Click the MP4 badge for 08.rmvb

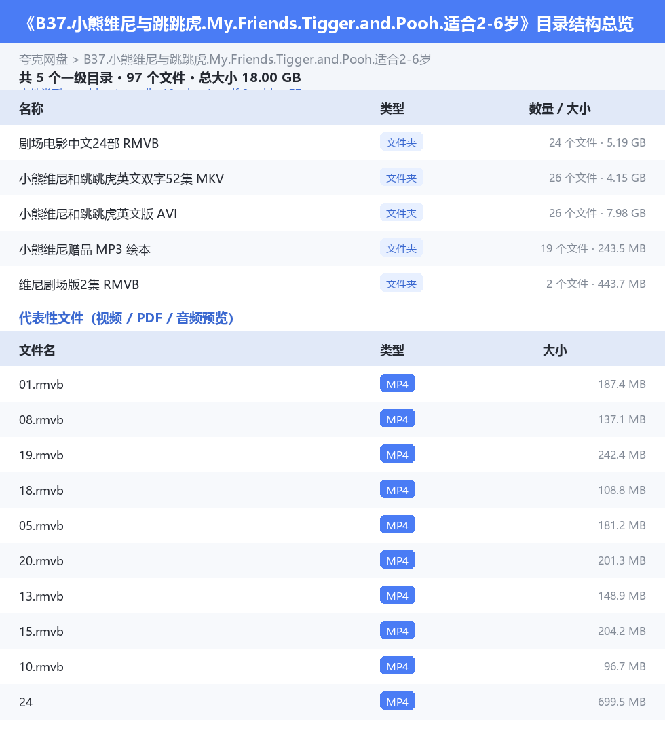click(x=398, y=419)
